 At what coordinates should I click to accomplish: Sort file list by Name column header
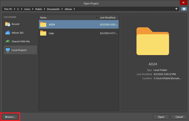point(69,17)
